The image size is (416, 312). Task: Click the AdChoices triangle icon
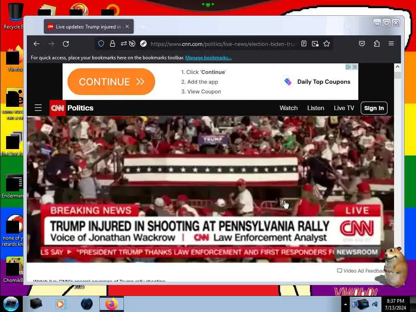point(348,67)
